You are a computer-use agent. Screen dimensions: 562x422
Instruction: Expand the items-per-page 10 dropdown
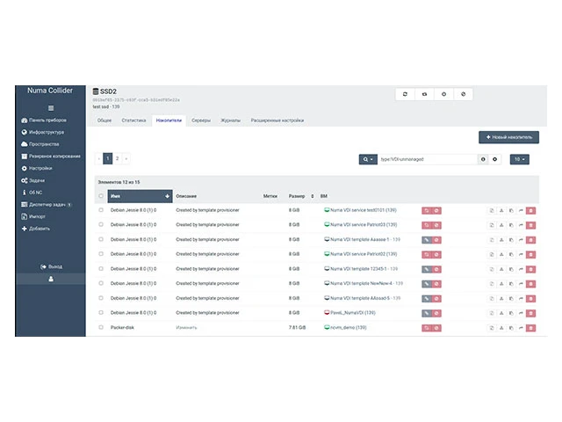pos(521,159)
